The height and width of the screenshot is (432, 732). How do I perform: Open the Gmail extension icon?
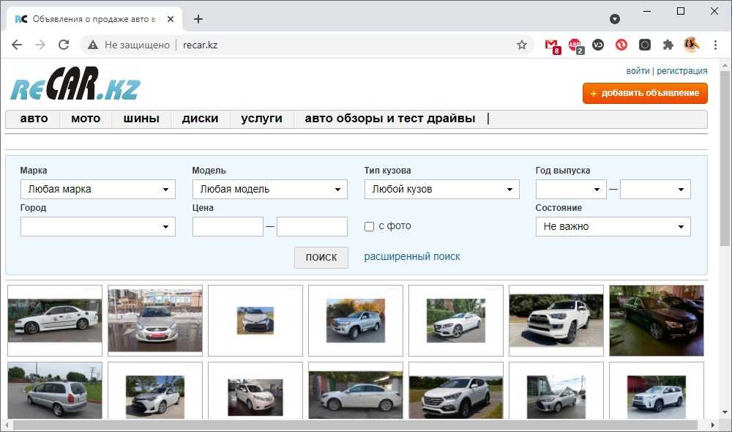(551, 45)
